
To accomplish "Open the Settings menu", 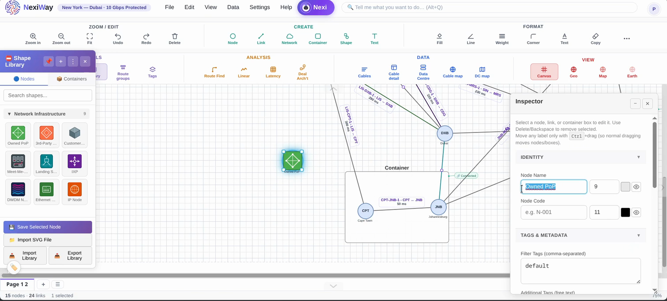I will pyautogui.click(x=259, y=7).
